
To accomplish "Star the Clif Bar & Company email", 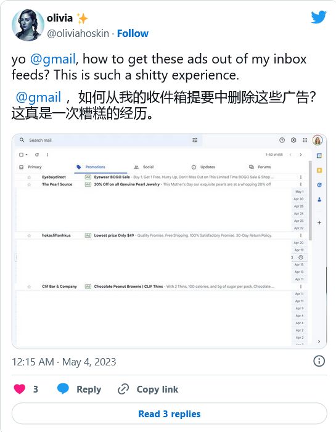I will tap(29, 287).
